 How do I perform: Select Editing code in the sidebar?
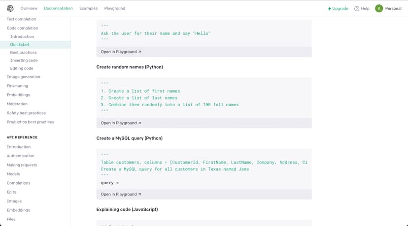click(x=22, y=68)
